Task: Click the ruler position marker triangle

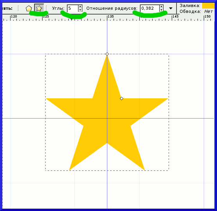Action: tap(71, 19)
